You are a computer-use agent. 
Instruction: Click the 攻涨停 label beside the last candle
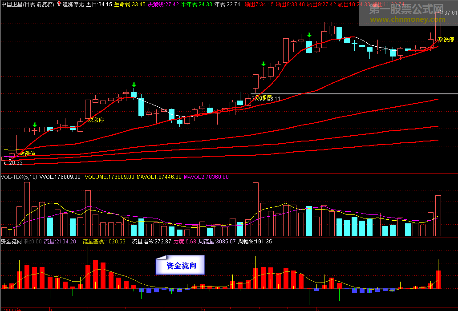(446, 39)
